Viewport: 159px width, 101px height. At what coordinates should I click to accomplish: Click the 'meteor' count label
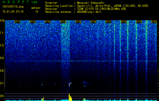click(x=36, y=8)
